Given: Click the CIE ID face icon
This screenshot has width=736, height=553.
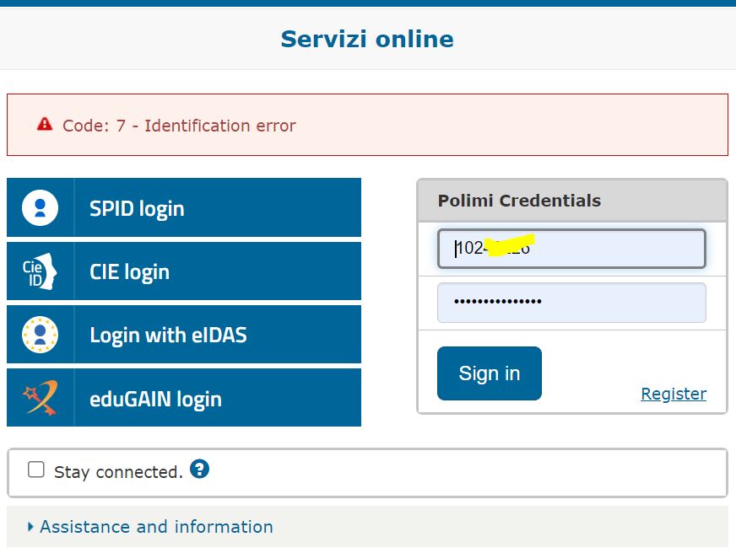Looking at the screenshot, I should (40, 271).
